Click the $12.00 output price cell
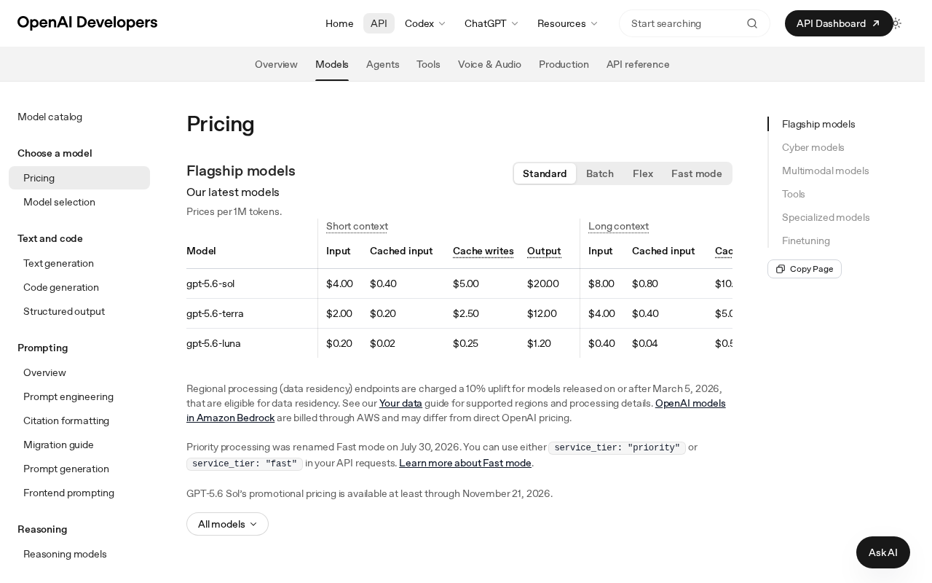The height and width of the screenshot is (583, 932). point(542,313)
